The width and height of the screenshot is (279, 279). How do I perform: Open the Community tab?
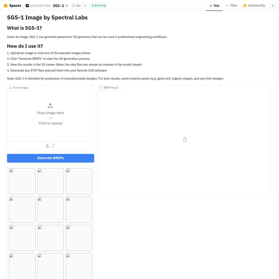click(254, 6)
